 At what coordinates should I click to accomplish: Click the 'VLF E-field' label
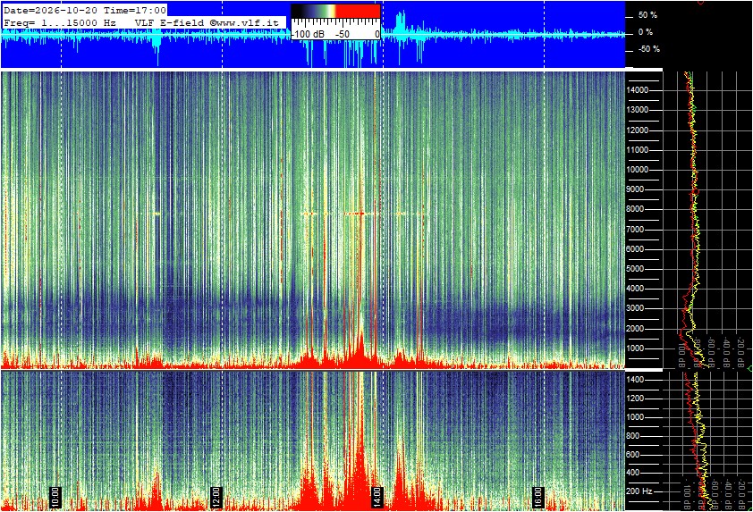[x=171, y=22]
